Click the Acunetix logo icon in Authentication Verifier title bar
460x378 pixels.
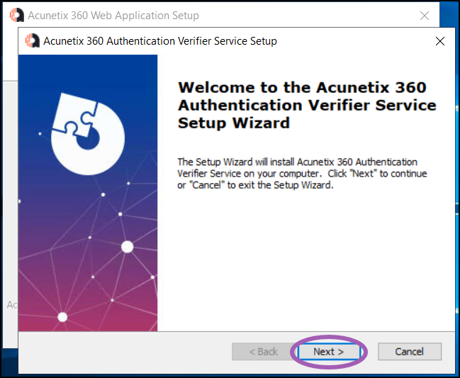pyautogui.click(x=33, y=40)
